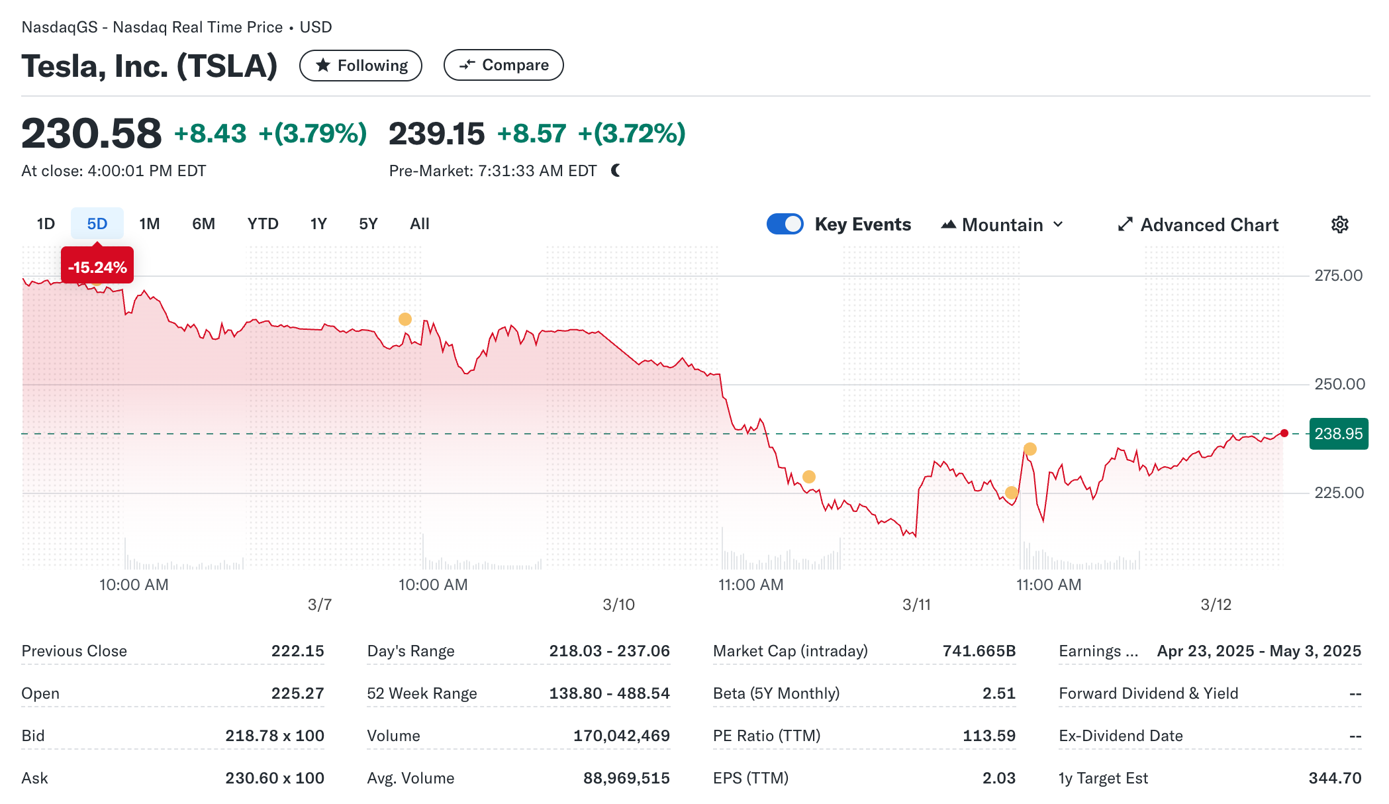Screen dimensions: 1389x804
Task: Select the 1D time range tab
Action: click(x=46, y=224)
